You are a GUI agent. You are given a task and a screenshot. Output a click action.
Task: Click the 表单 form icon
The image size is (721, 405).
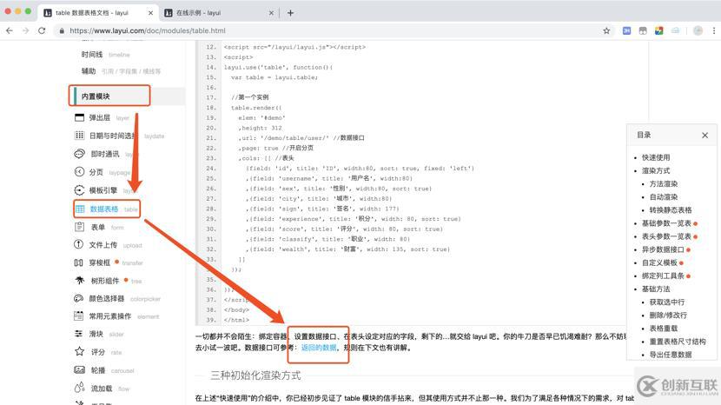coord(80,227)
